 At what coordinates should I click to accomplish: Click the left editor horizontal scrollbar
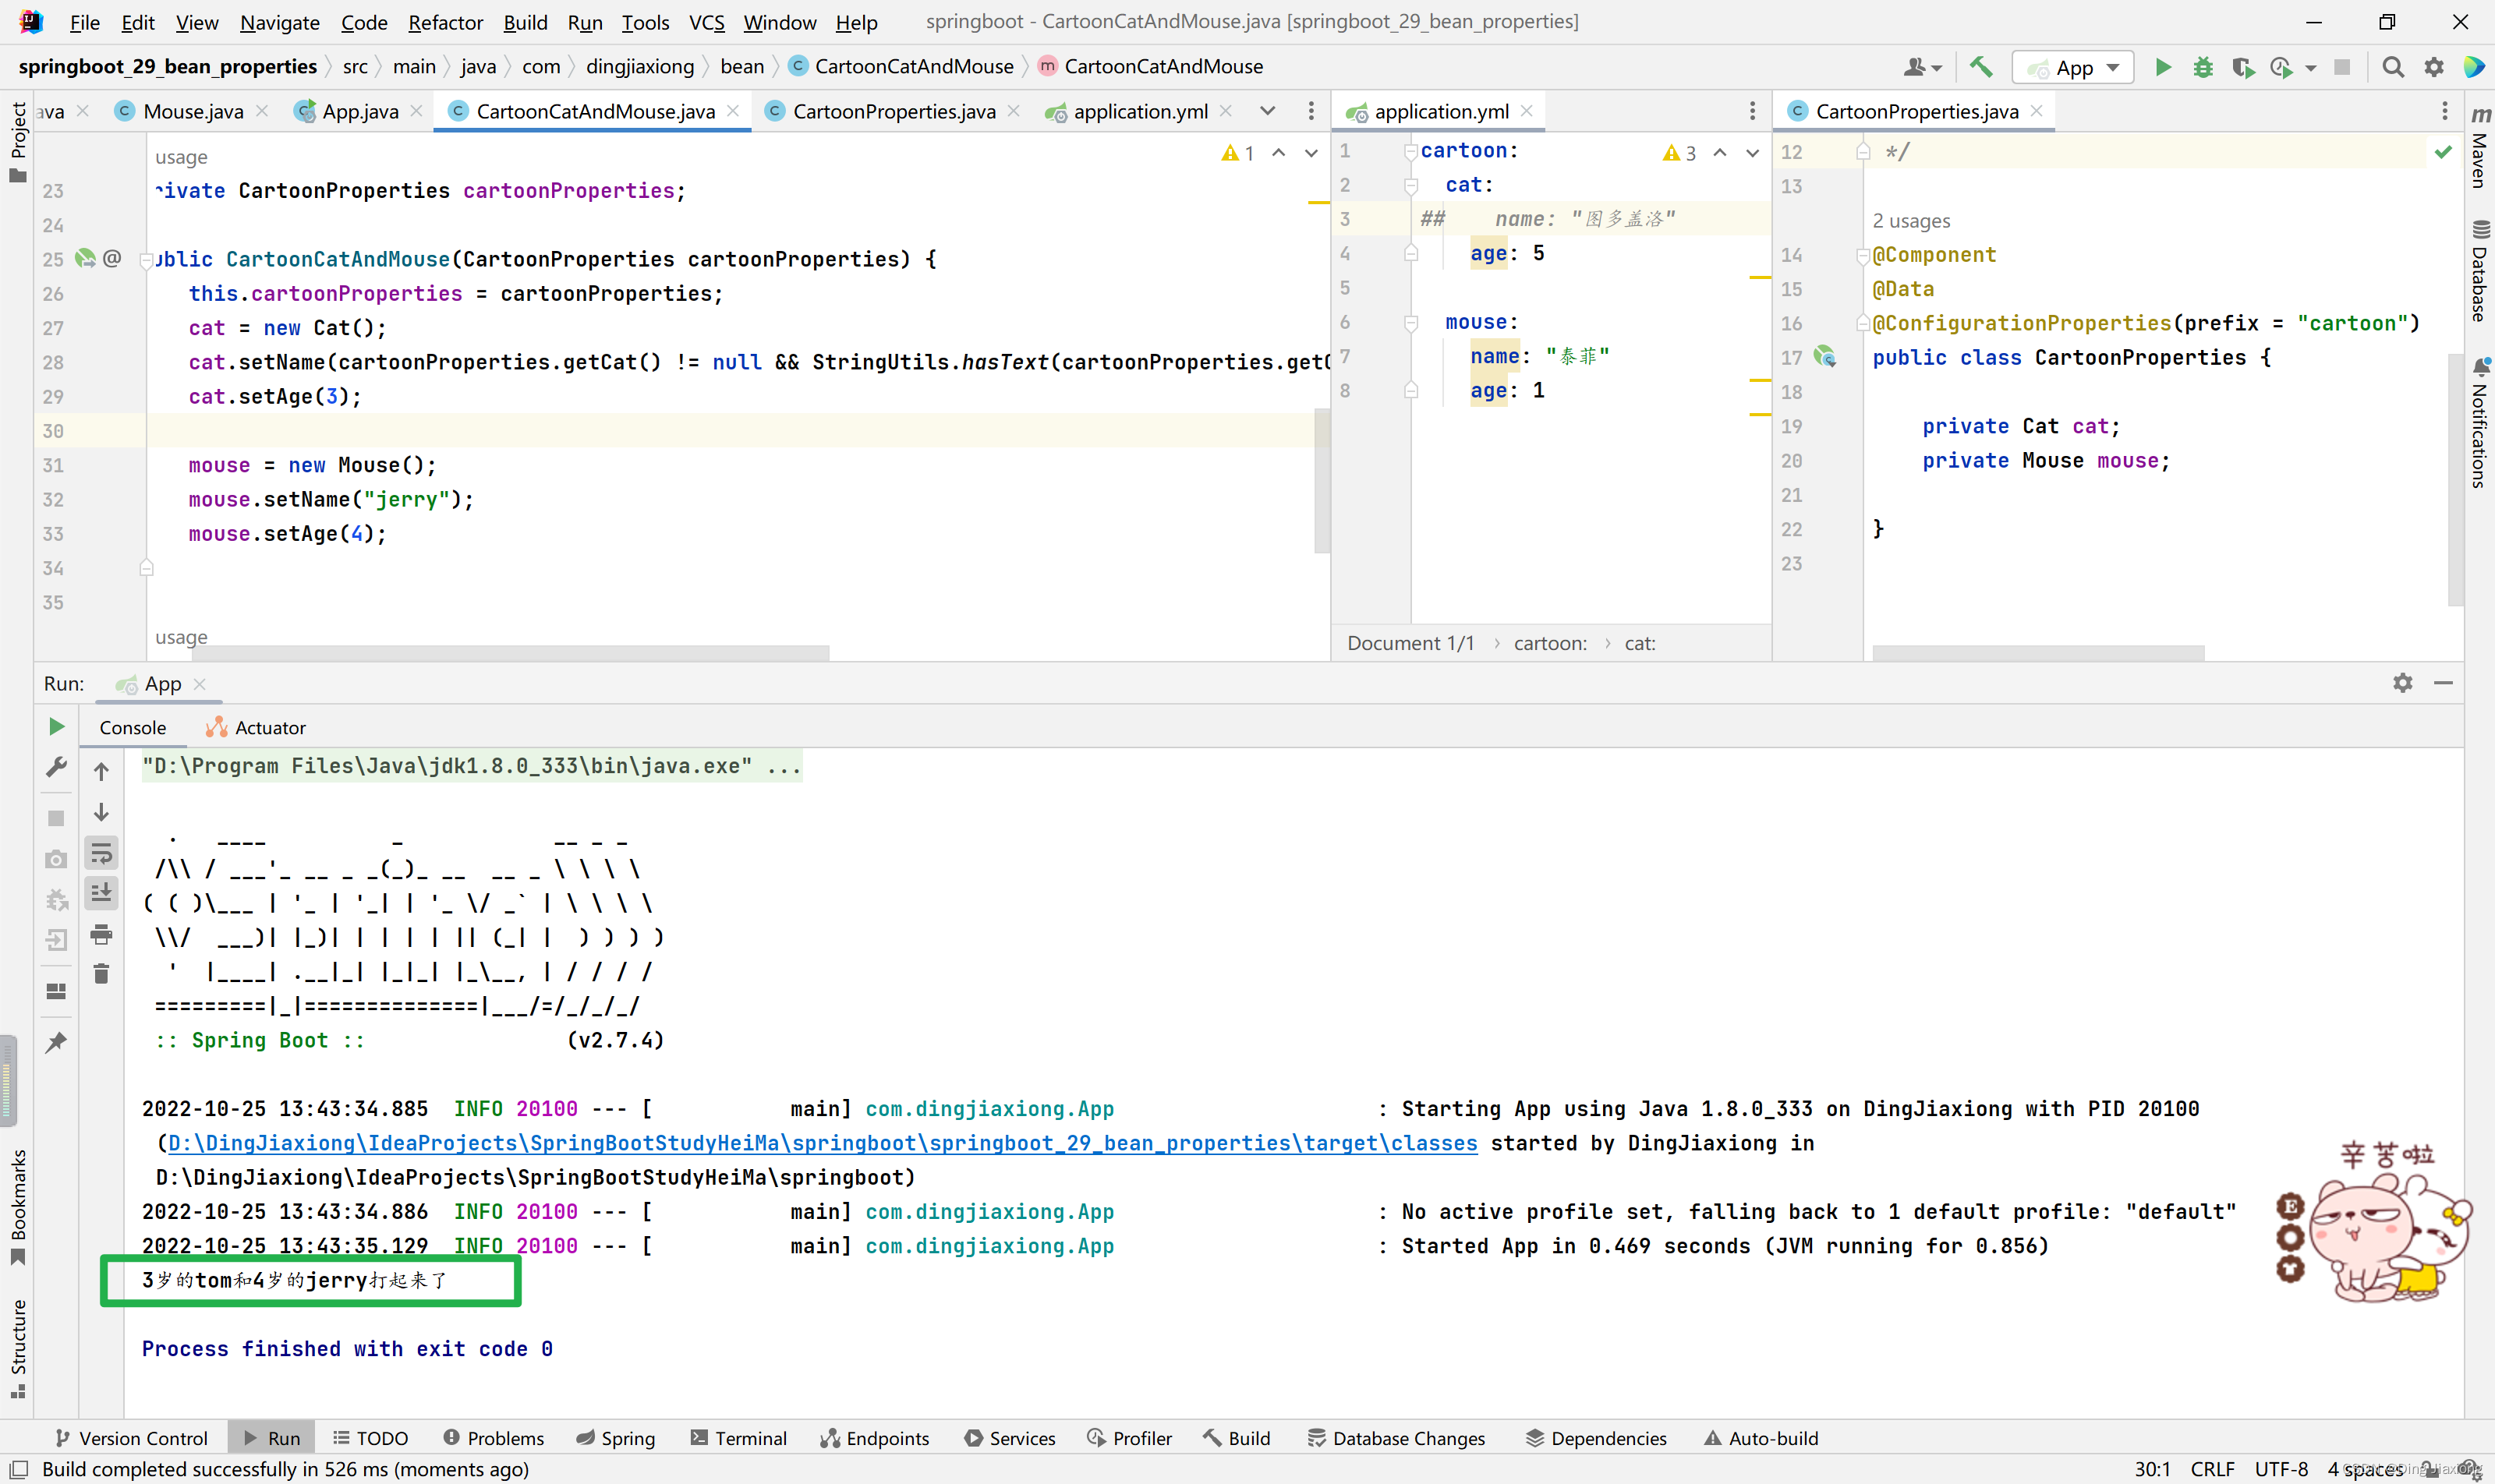[510, 653]
